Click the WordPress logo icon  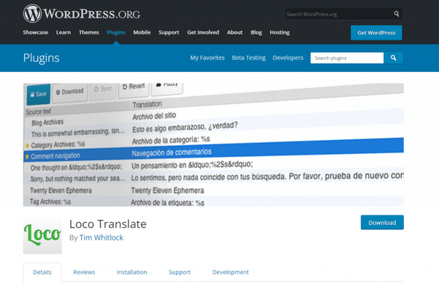click(x=32, y=13)
